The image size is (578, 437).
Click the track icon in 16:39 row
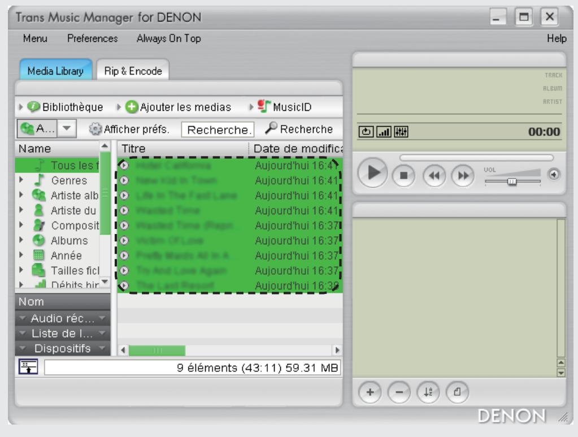(124, 285)
